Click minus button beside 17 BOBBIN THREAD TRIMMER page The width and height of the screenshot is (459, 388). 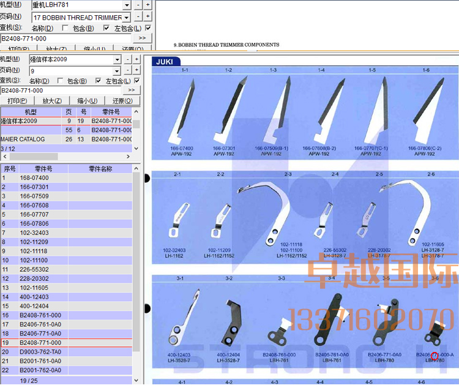(138, 17)
